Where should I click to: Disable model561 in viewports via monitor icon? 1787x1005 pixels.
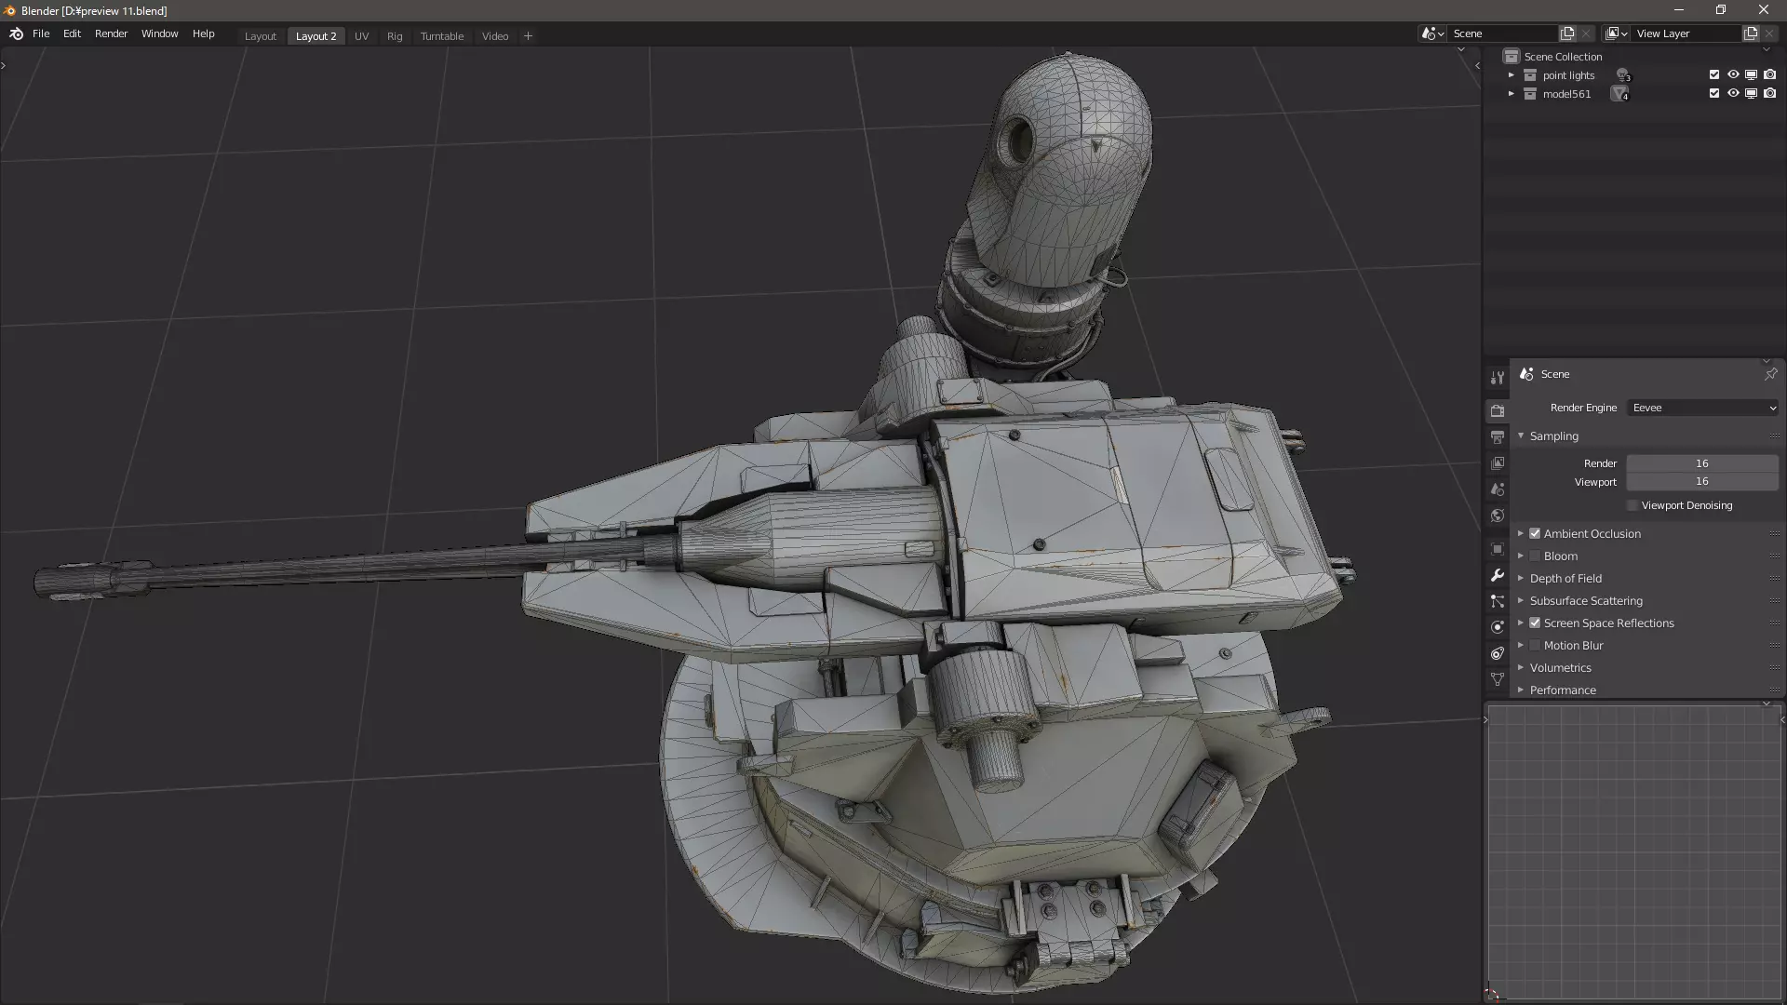(x=1751, y=93)
